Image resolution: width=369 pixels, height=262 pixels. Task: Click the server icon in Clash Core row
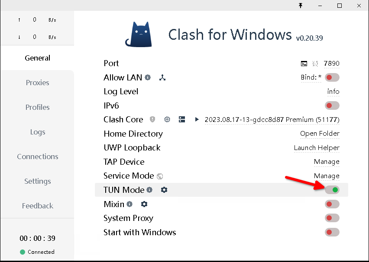182,119
